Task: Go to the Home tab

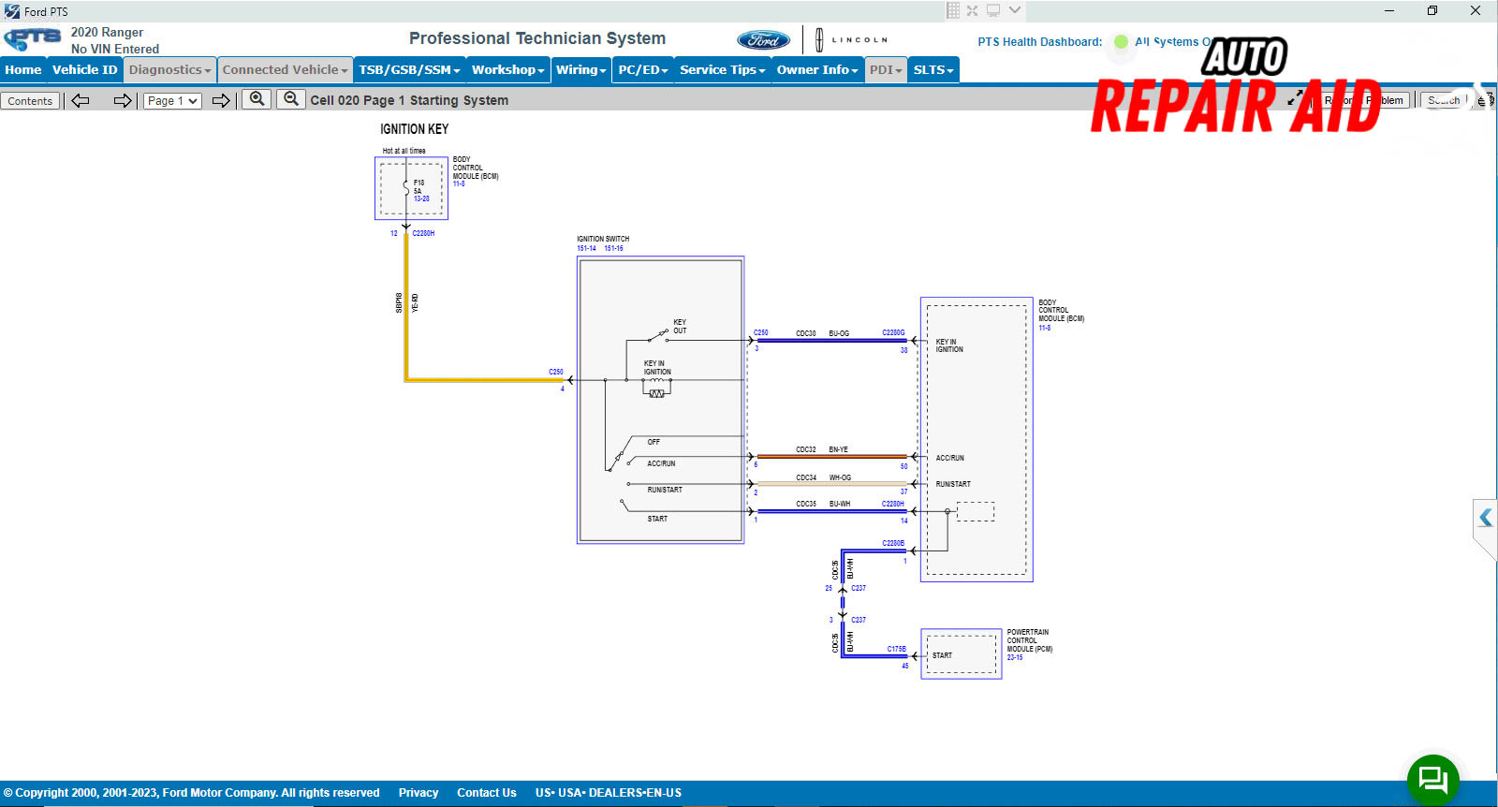Action: 23,69
